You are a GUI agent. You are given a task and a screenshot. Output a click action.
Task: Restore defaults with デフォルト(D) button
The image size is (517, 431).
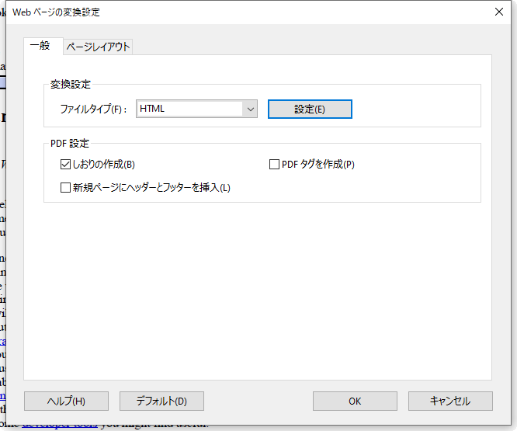[x=161, y=401]
